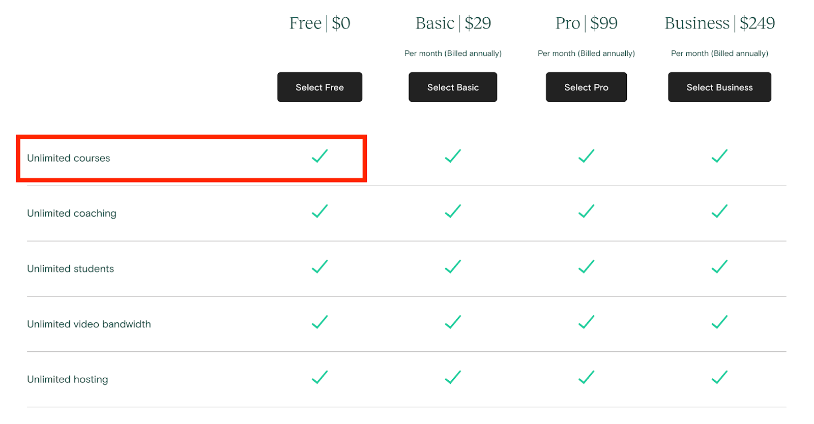Click Business plan checkmark for Unlimited hosting

[719, 377]
